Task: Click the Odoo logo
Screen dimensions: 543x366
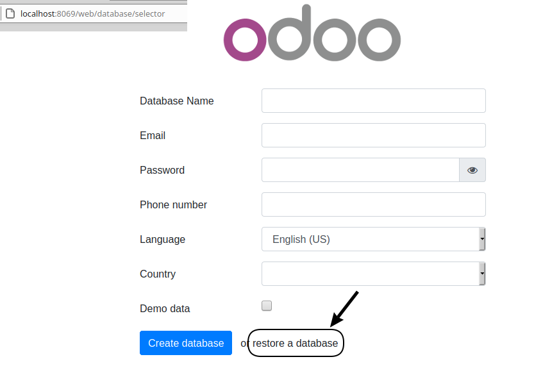Action: point(312,33)
